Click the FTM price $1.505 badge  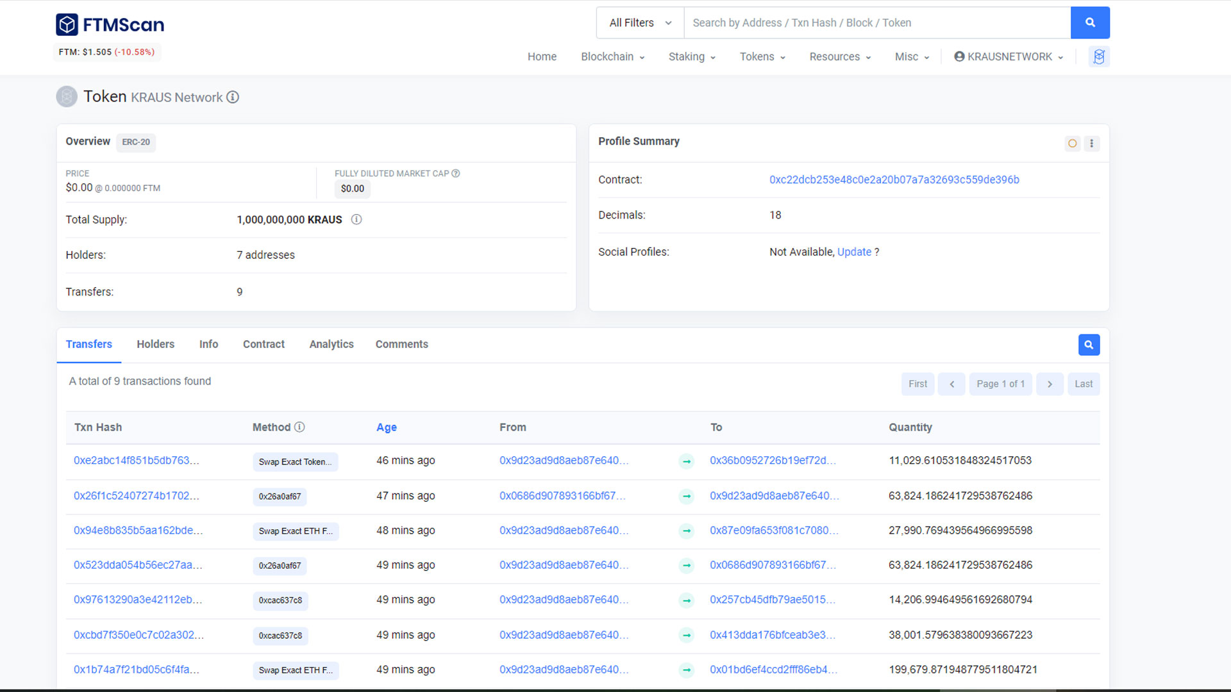click(106, 52)
